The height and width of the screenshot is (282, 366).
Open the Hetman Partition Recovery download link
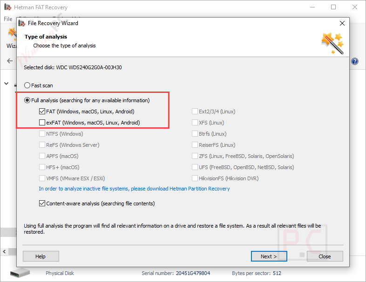click(x=134, y=189)
